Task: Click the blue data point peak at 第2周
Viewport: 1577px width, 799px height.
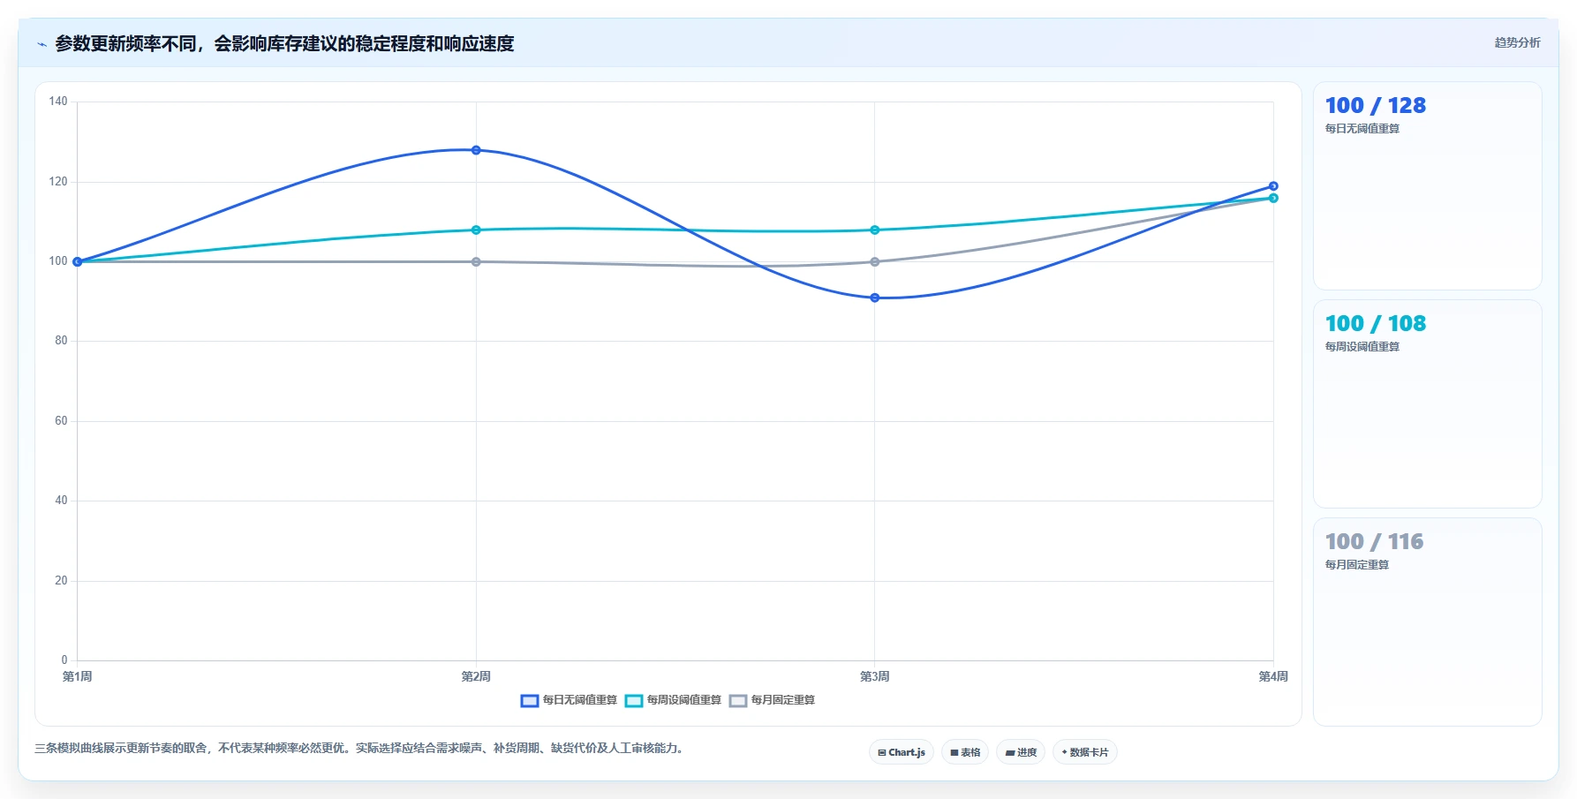Action: click(476, 150)
